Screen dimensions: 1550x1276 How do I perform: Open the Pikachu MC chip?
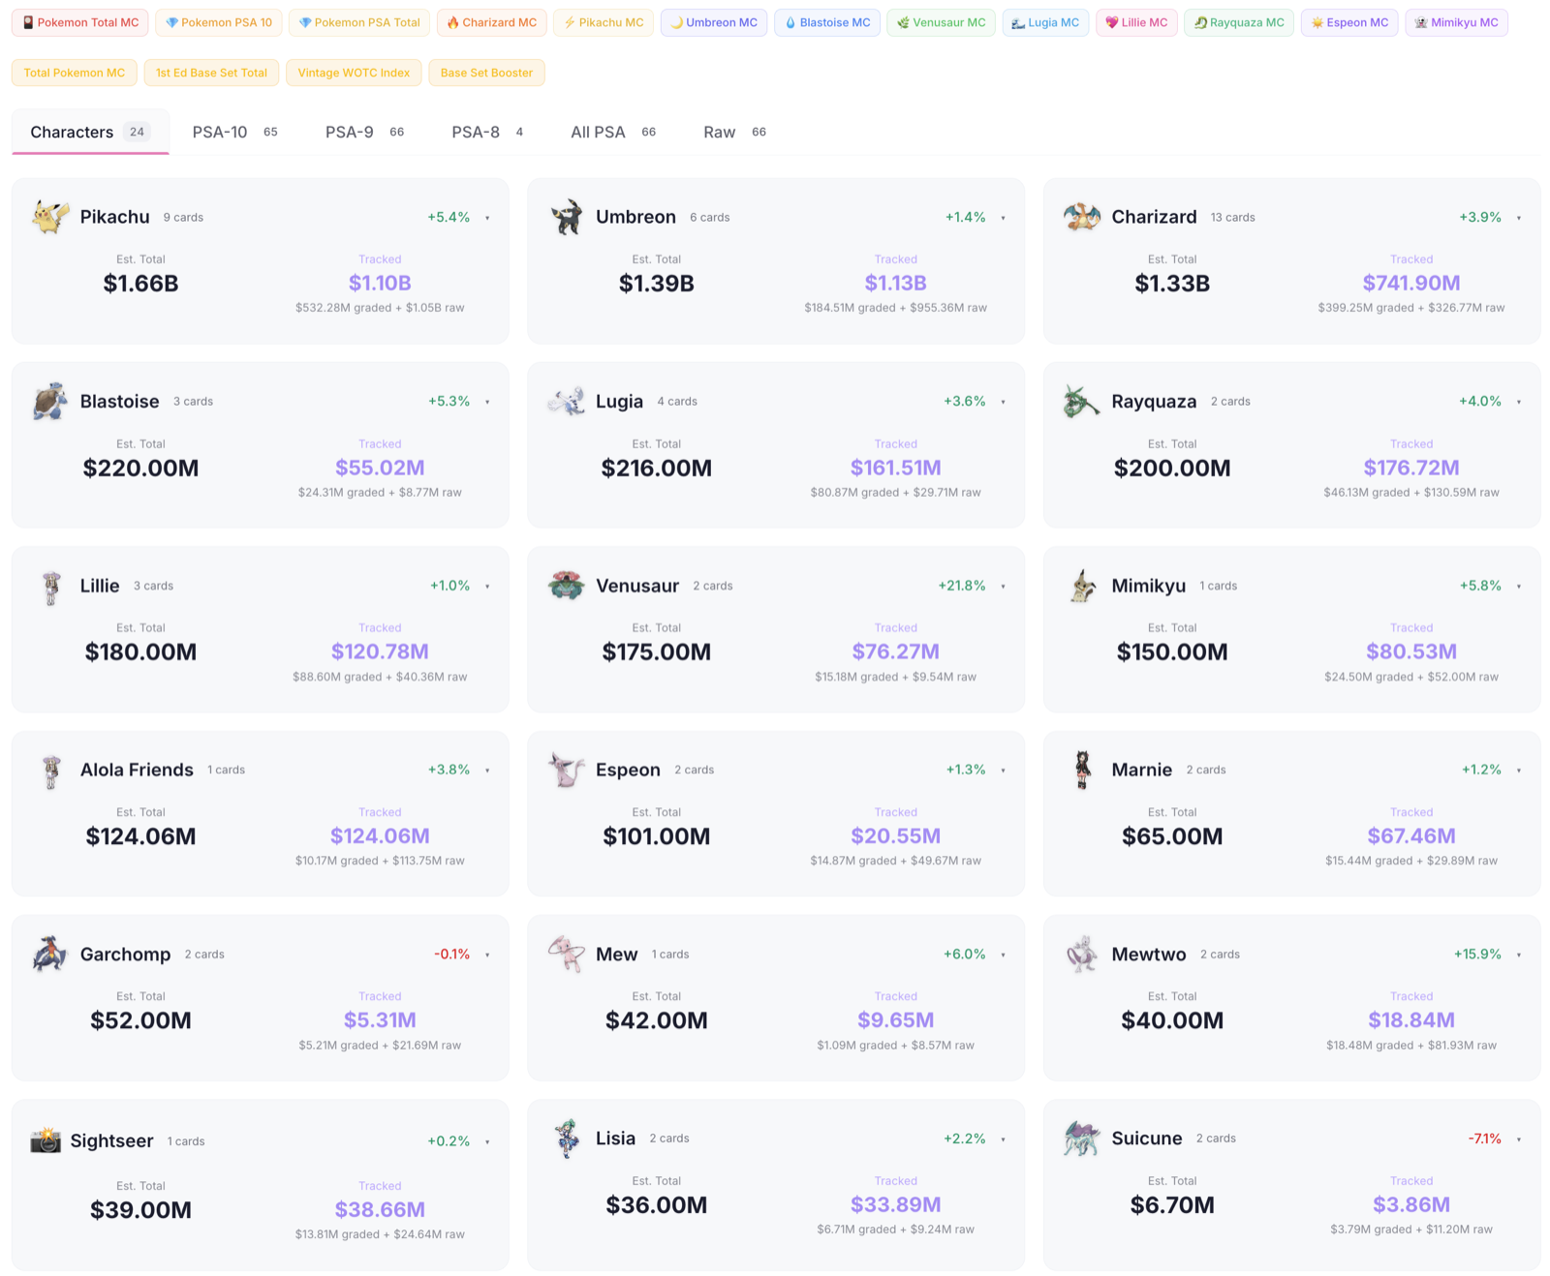(x=604, y=22)
